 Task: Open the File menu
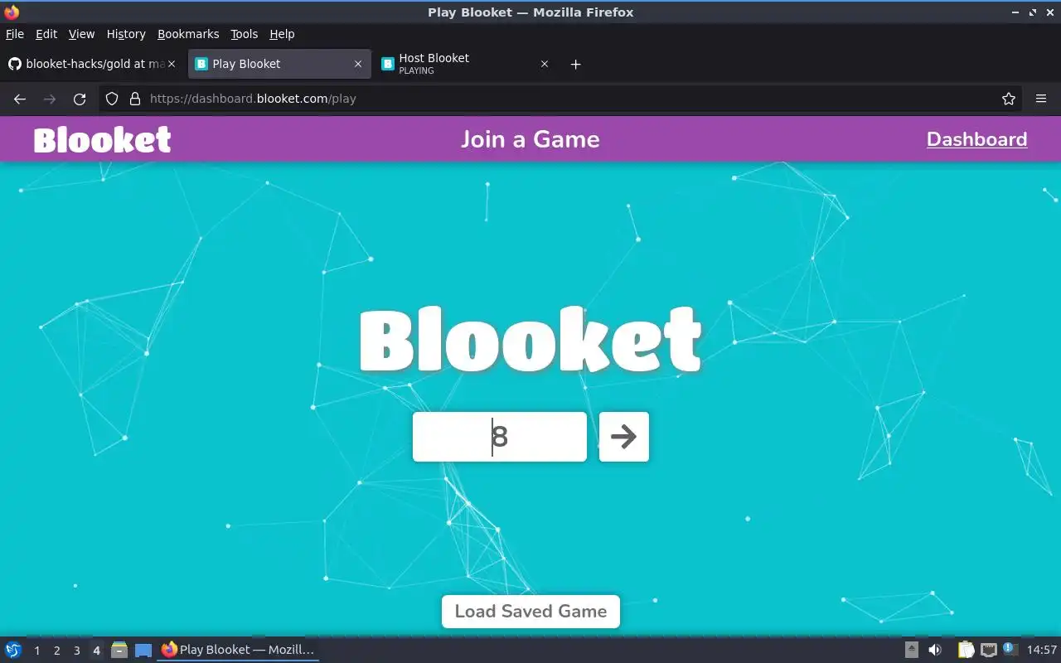tap(15, 34)
